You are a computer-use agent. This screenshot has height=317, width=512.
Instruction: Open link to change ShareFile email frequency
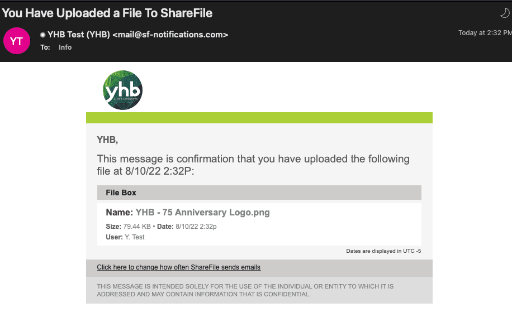tap(179, 267)
